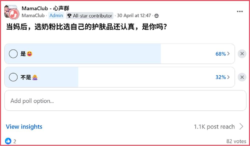This screenshot has height=146, width=250.
Task: Open MamaClub - 心声群 group name link
Action: click(x=45, y=8)
